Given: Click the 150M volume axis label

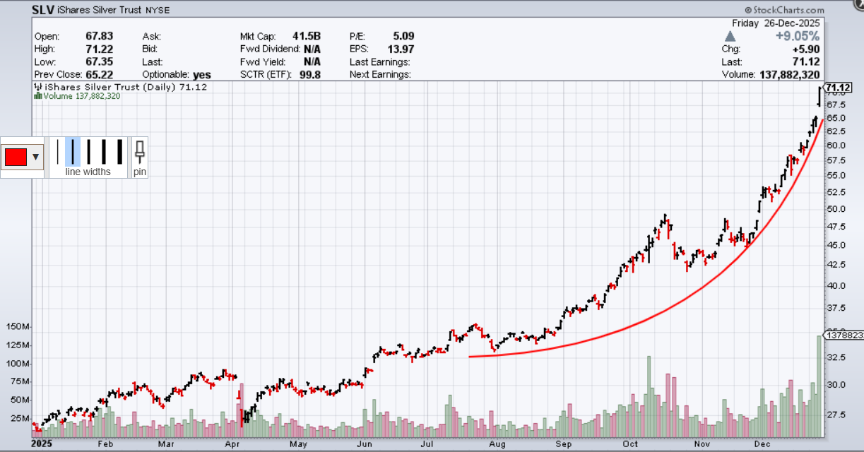Looking at the screenshot, I should click(18, 327).
